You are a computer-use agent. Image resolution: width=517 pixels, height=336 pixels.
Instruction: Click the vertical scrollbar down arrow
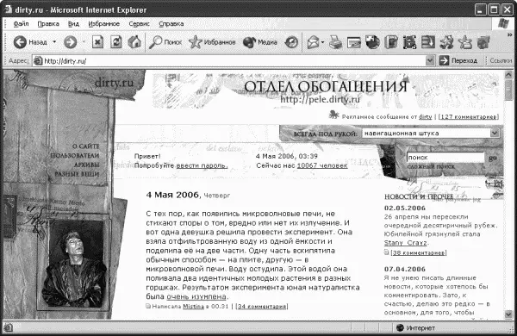(x=508, y=314)
